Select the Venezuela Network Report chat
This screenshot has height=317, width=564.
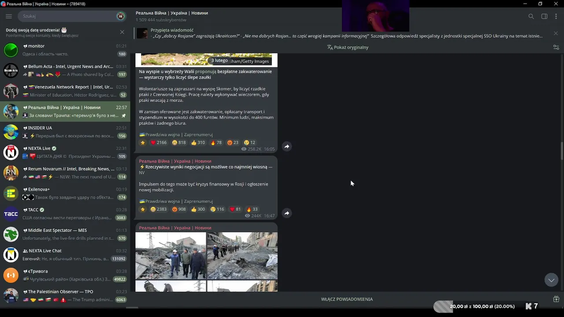coord(65,91)
